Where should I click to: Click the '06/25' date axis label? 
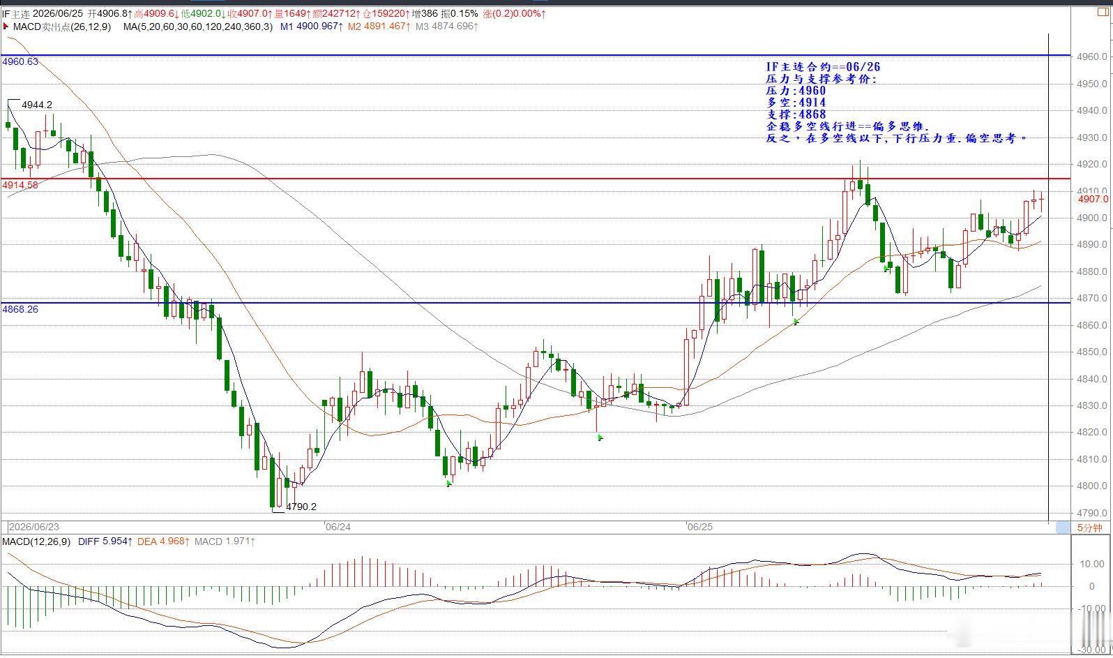coord(700,527)
